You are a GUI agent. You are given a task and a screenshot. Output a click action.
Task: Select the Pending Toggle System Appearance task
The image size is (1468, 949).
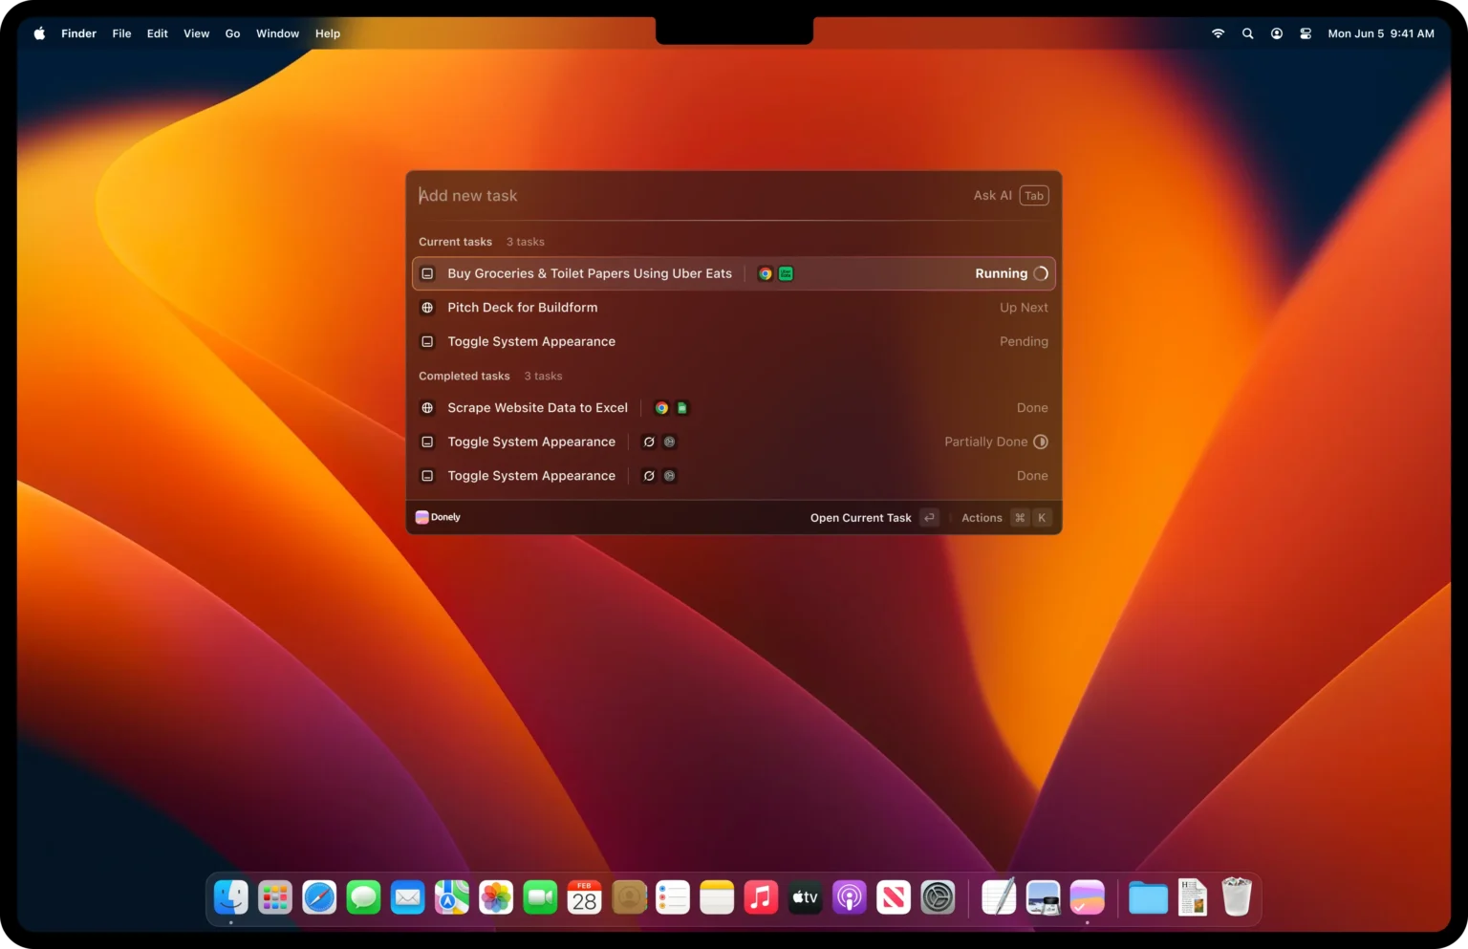click(x=733, y=341)
